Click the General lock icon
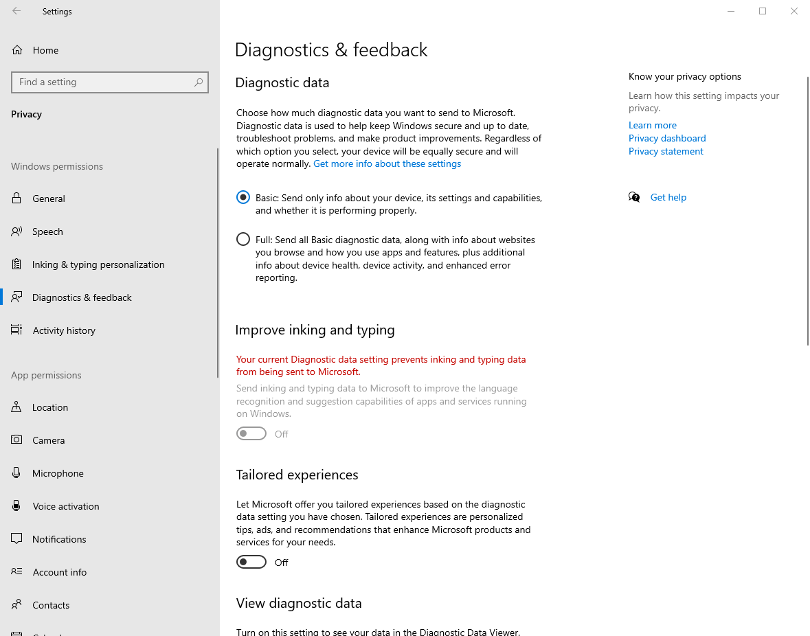This screenshot has width=810, height=636. [x=17, y=198]
